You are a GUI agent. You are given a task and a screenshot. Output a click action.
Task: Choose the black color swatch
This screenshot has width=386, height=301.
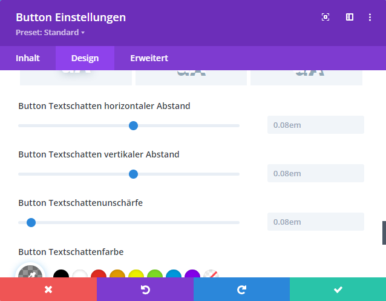point(61,276)
